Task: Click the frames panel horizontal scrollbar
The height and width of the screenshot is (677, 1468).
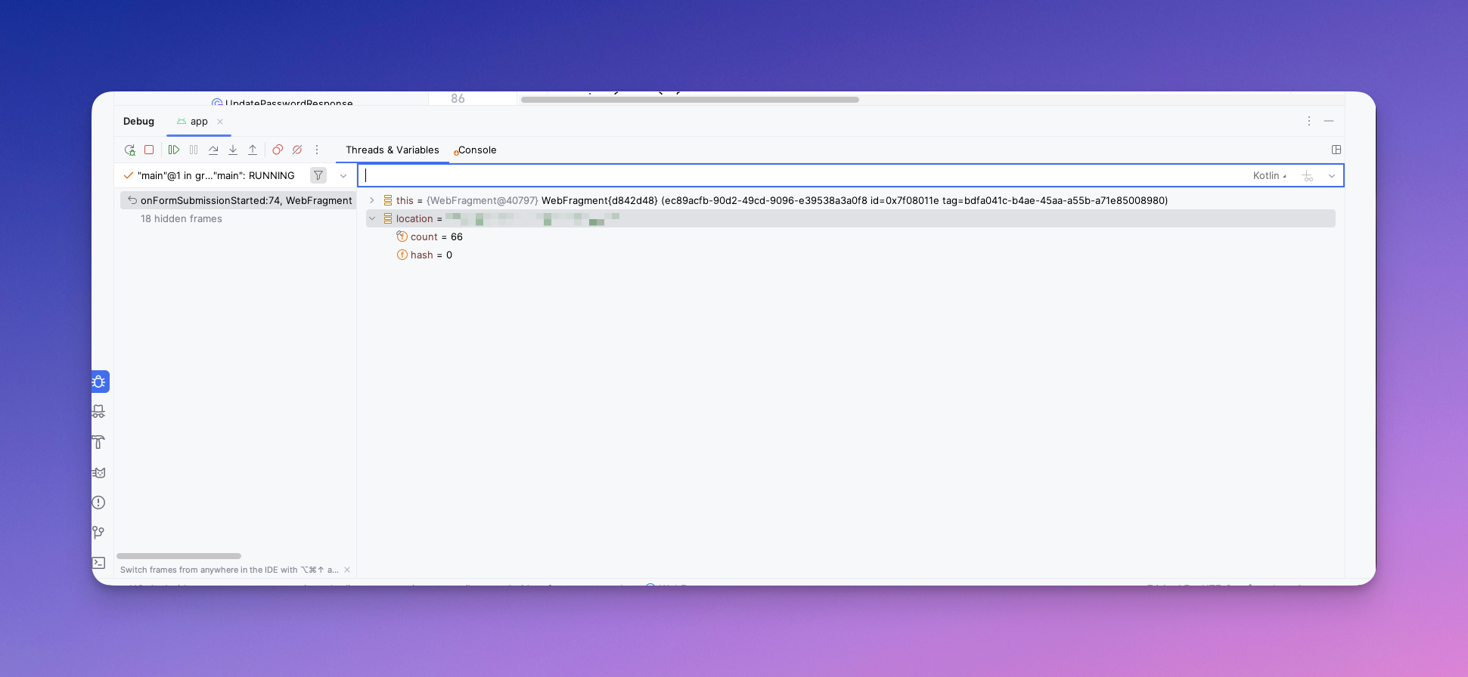Action: point(178,556)
